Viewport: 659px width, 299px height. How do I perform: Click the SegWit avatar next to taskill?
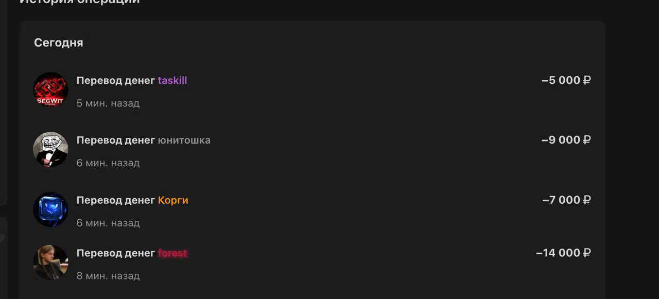coord(50,90)
